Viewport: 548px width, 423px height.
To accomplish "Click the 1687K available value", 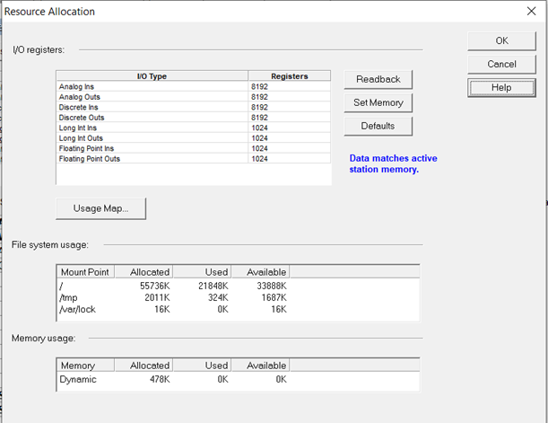I will 274,298.
